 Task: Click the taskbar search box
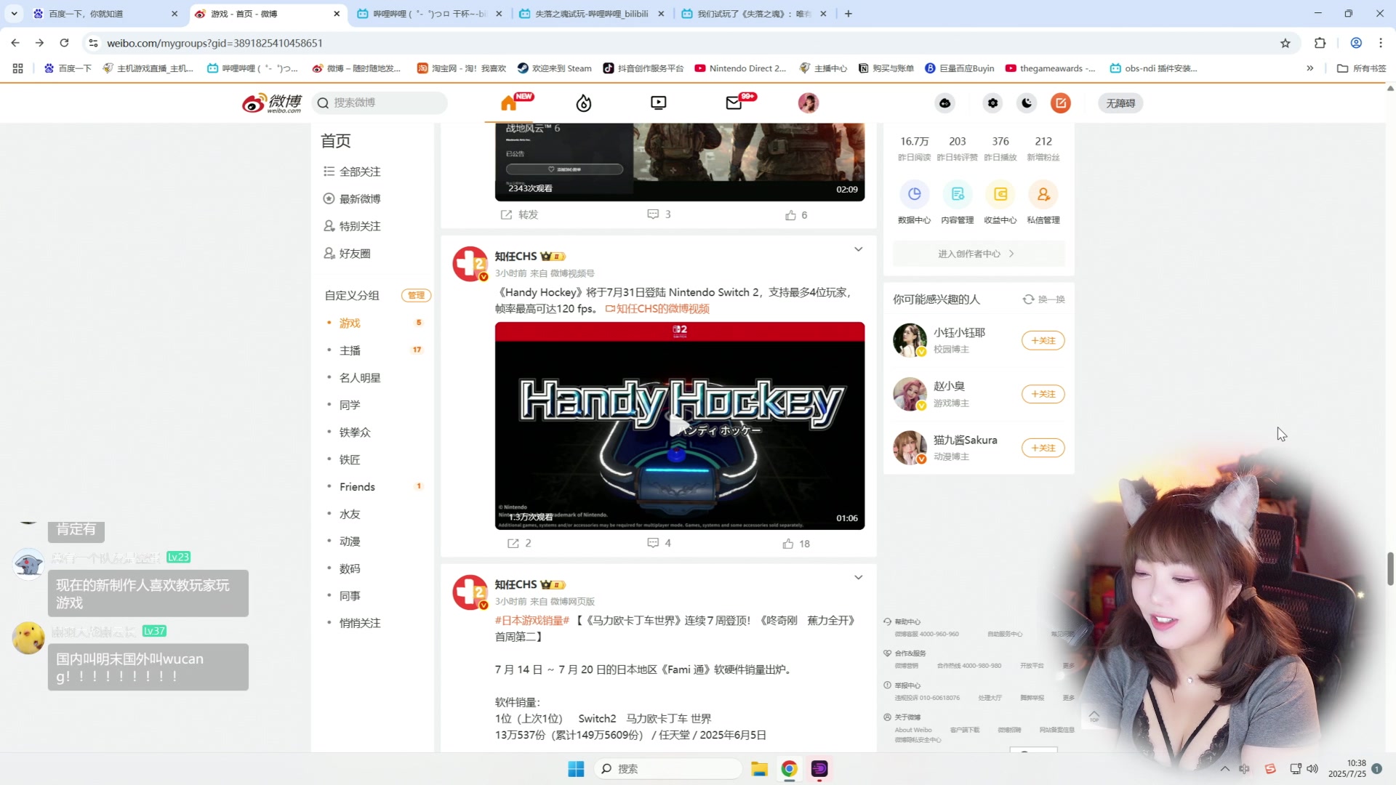[669, 769]
